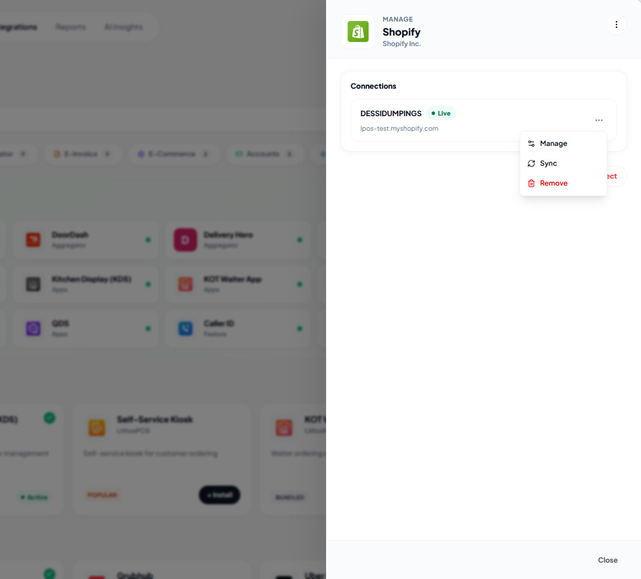Open the Delivery Hero integration card
The height and width of the screenshot is (579, 641).
point(237,240)
